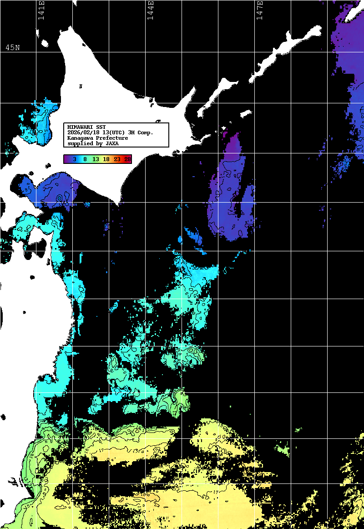Click the 23 value on color scale
Screen dimensions: 364x529
[x=117, y=159]
